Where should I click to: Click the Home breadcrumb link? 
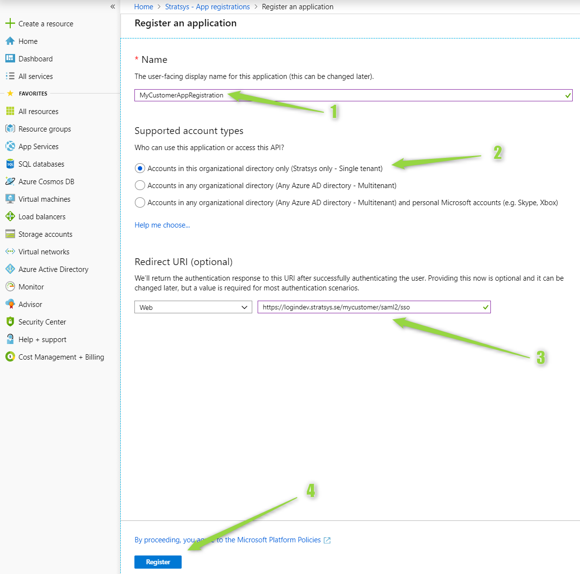(x=144, y=7)
